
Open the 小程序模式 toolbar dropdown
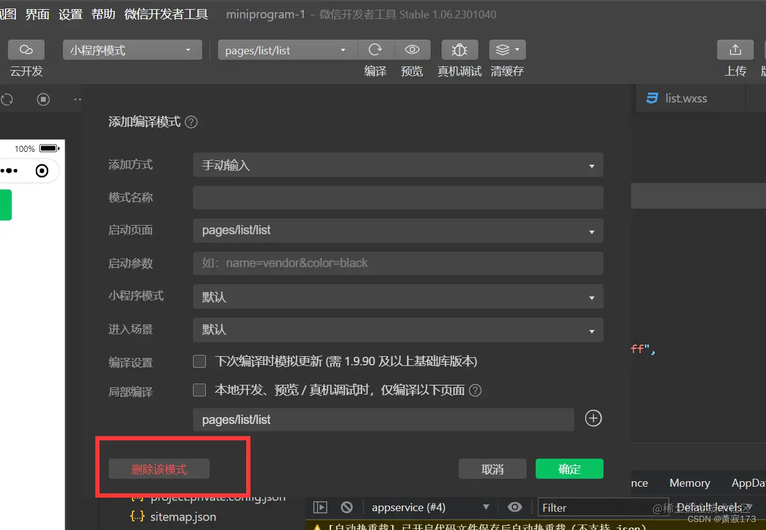[x=133, y=50]
